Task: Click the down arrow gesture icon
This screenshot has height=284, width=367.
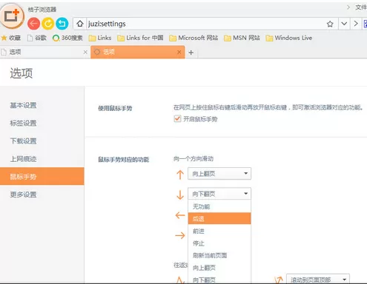Action: click(x=180, y=195)
